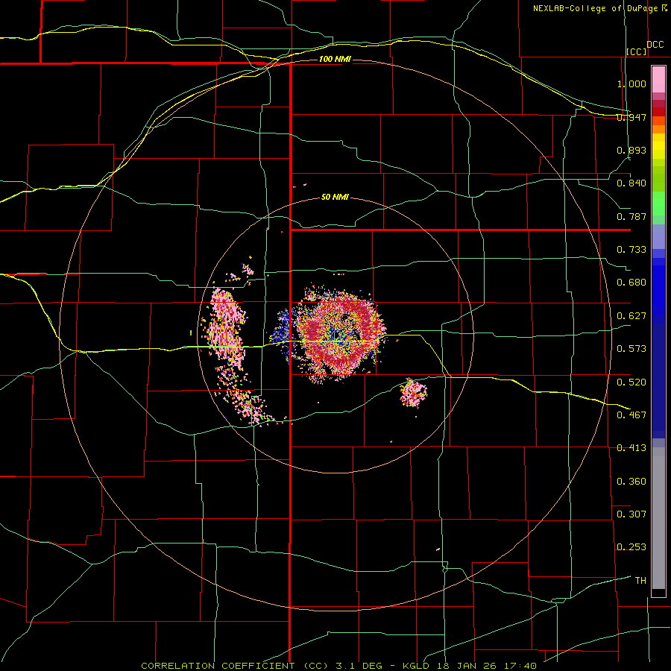This screenshot has width=671, height=671.
Task: Click the 0.253 scale value
Action: 631,547
